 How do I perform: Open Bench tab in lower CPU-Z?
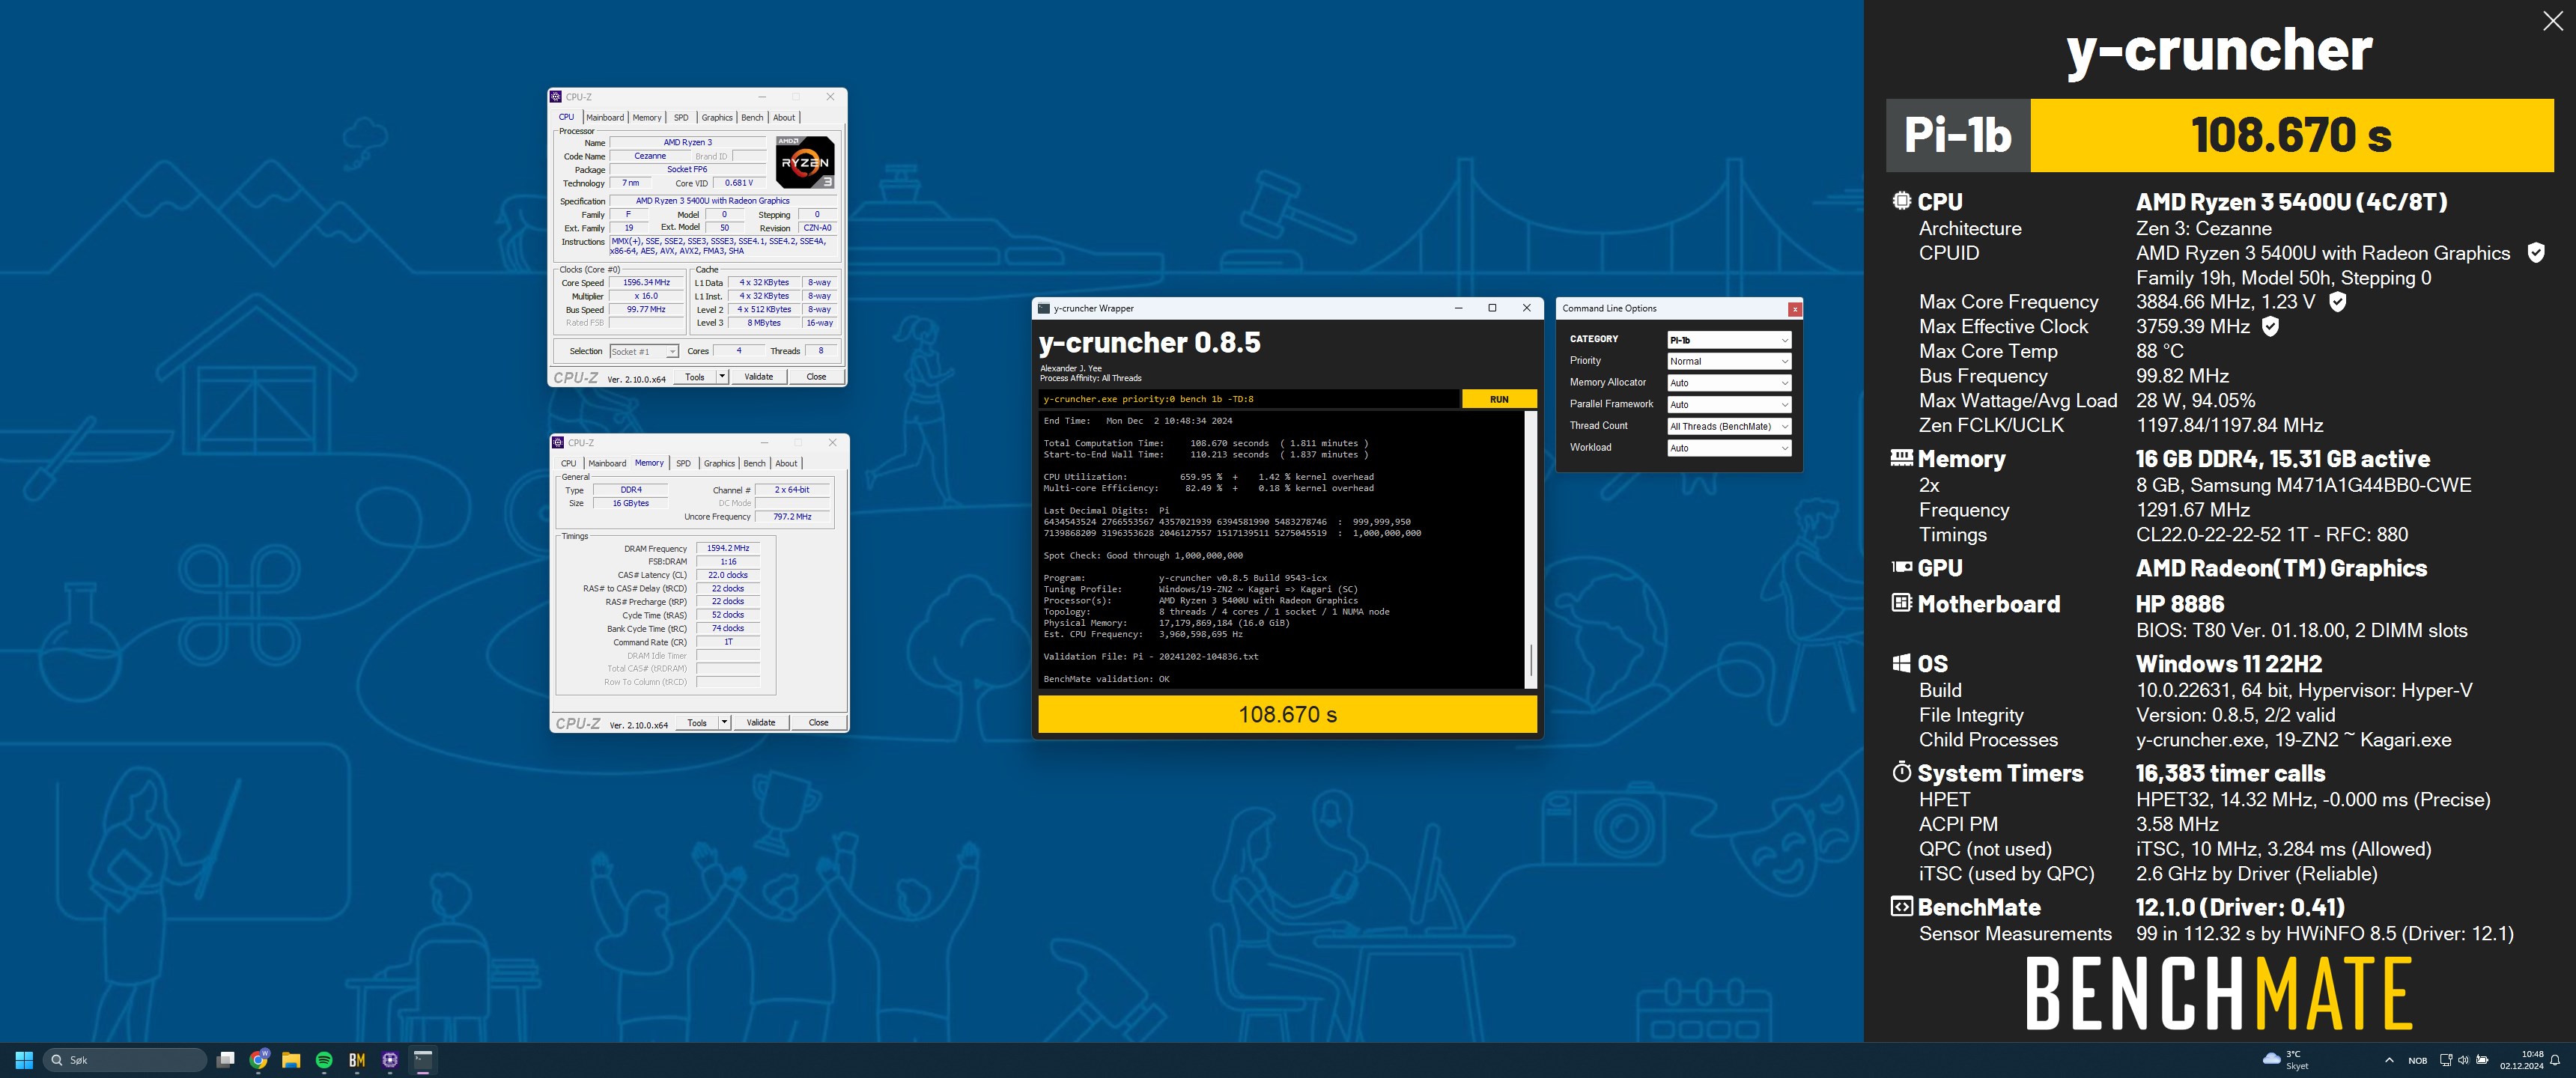(x=755, y=464)
